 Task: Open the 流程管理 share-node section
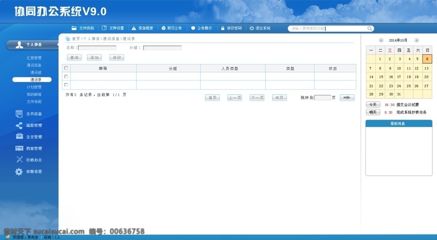pos(29,126)
